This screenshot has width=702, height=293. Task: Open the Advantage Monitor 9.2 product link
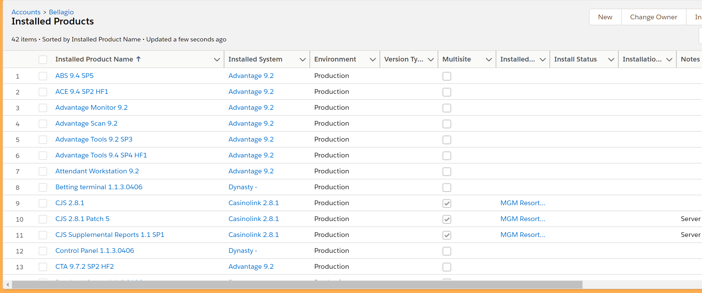coord(91,107)
